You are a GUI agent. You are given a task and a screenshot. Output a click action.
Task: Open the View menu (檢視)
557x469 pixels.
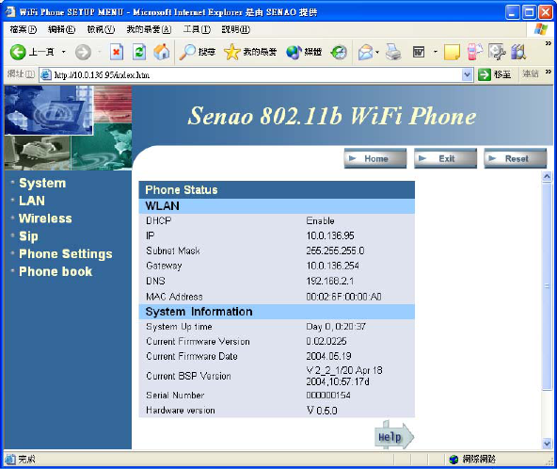tap(101, 29)
